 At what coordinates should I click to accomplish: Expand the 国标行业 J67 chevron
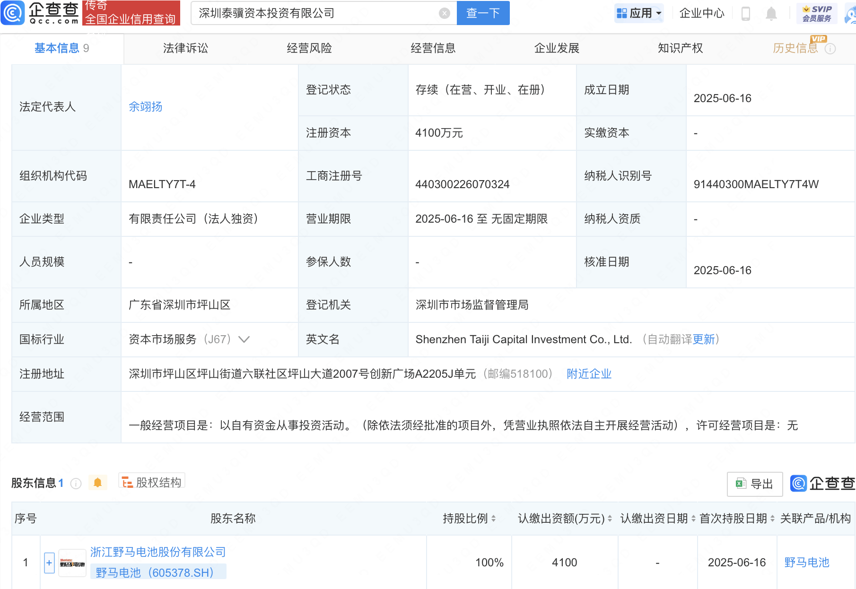coord(244,339)
